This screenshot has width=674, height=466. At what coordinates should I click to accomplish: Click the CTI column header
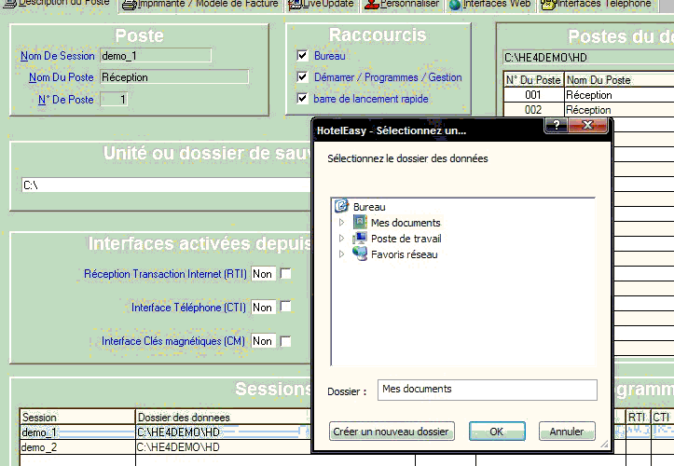(663, 417)
